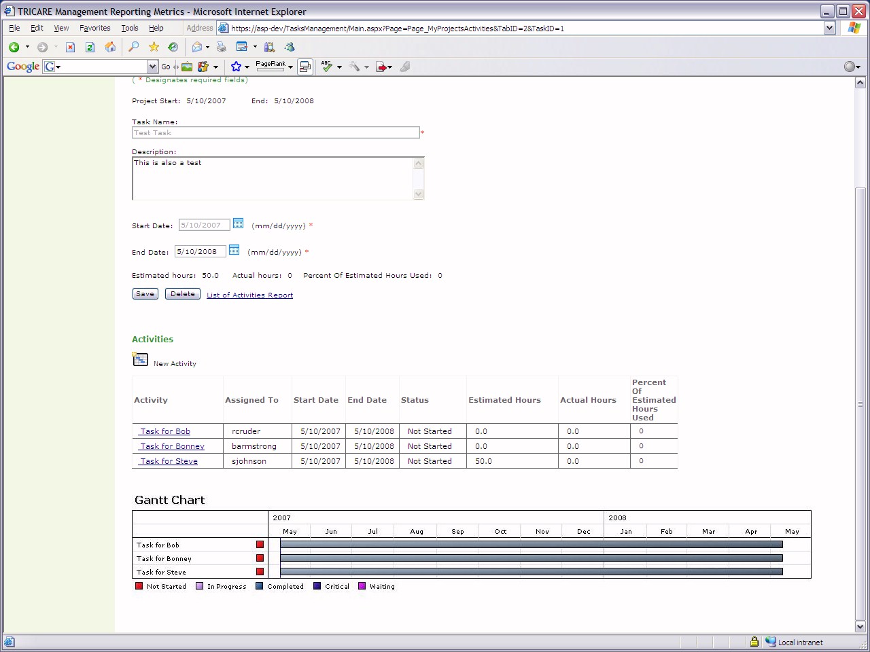
Task: Click the Google toolbar spell check icon
Action: tap(327, 67)
